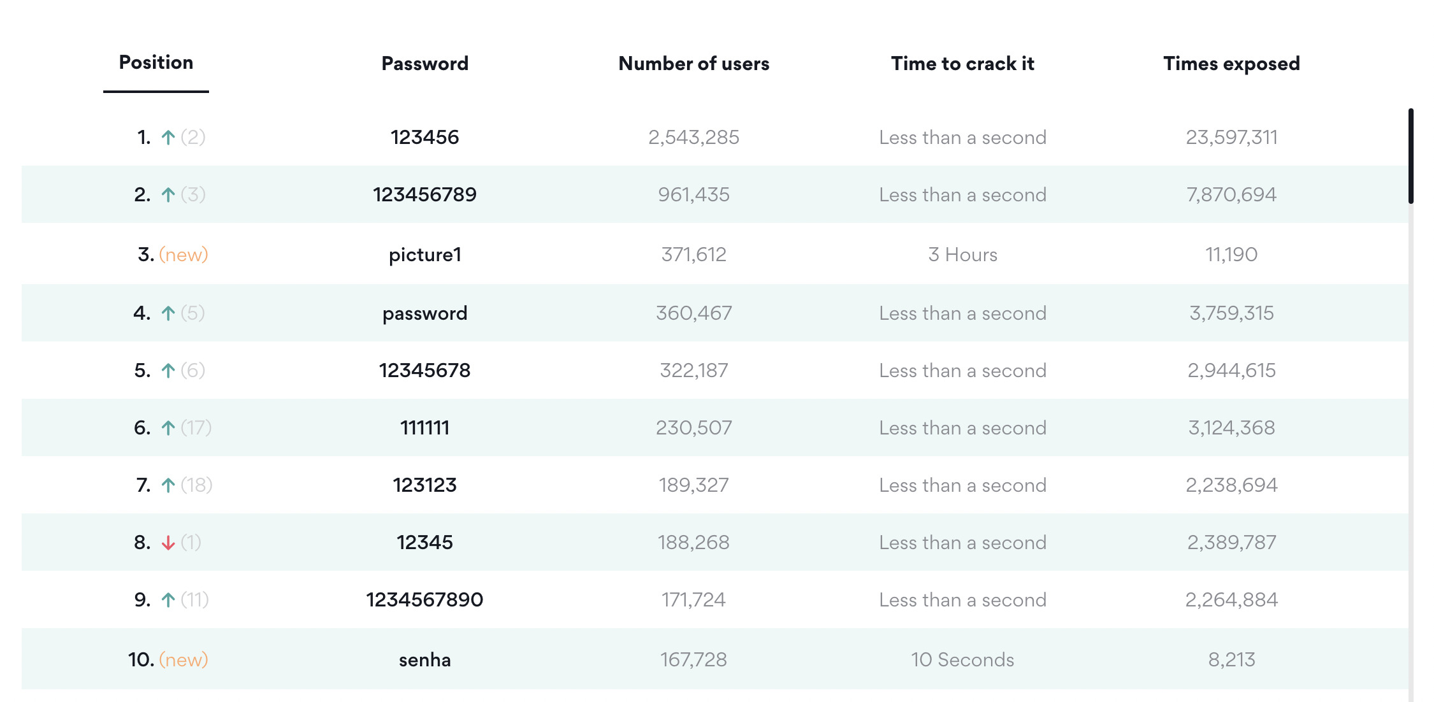The width and height of the screenshot is (1434, 702).
Task: Click the 3 Hours crack time cell
Action: coord(962,255)
